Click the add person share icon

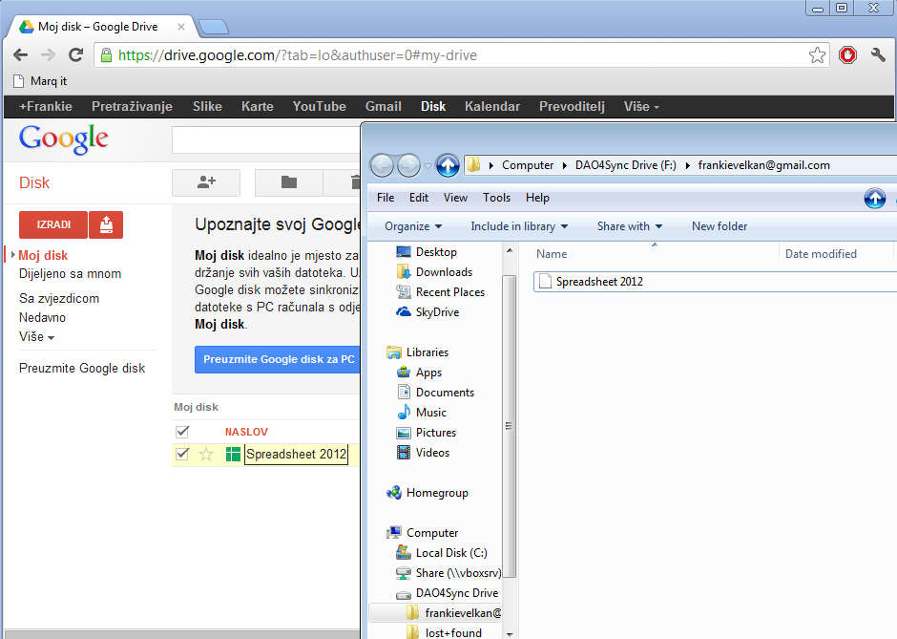(x=205, y=182)
